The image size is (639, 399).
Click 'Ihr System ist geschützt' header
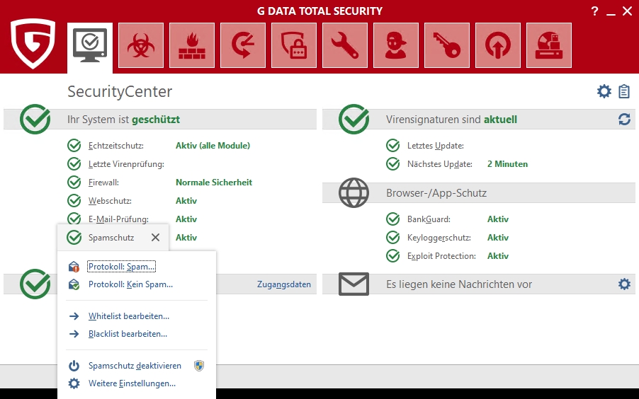click(123, 120)
